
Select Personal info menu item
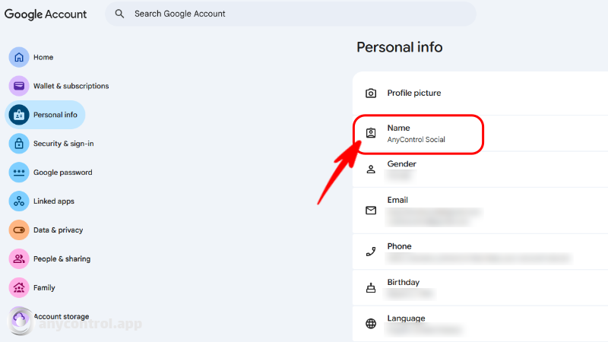[x=45, y=115]
